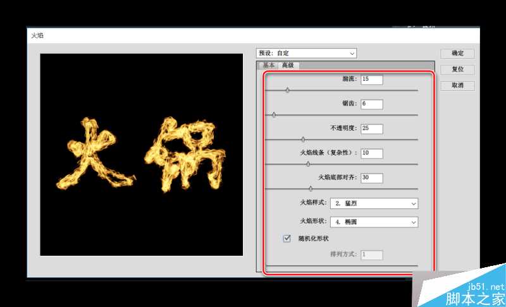
Task: Click the 火焰线条 slider handle
Action: click(x=308, y=164)
